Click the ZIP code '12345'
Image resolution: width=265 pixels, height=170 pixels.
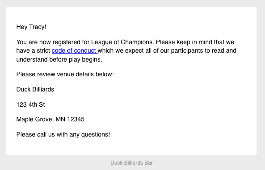tap(76, 119)
